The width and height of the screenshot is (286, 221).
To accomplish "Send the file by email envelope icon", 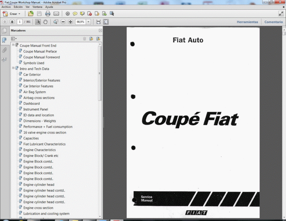I will 56,14.
